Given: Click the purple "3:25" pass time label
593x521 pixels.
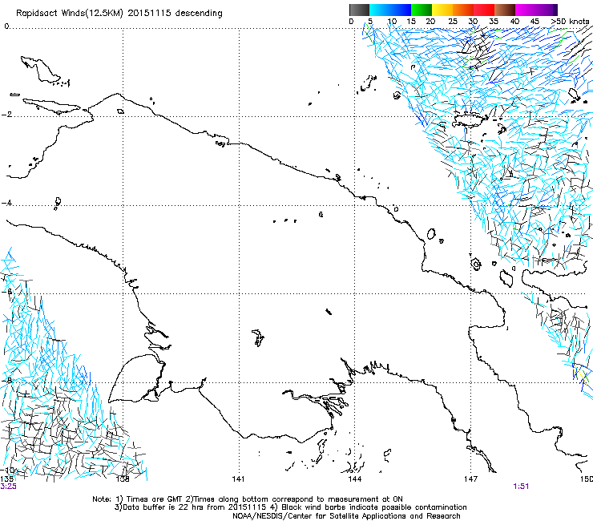Looking at the screenshot, I should pos(8,487).
